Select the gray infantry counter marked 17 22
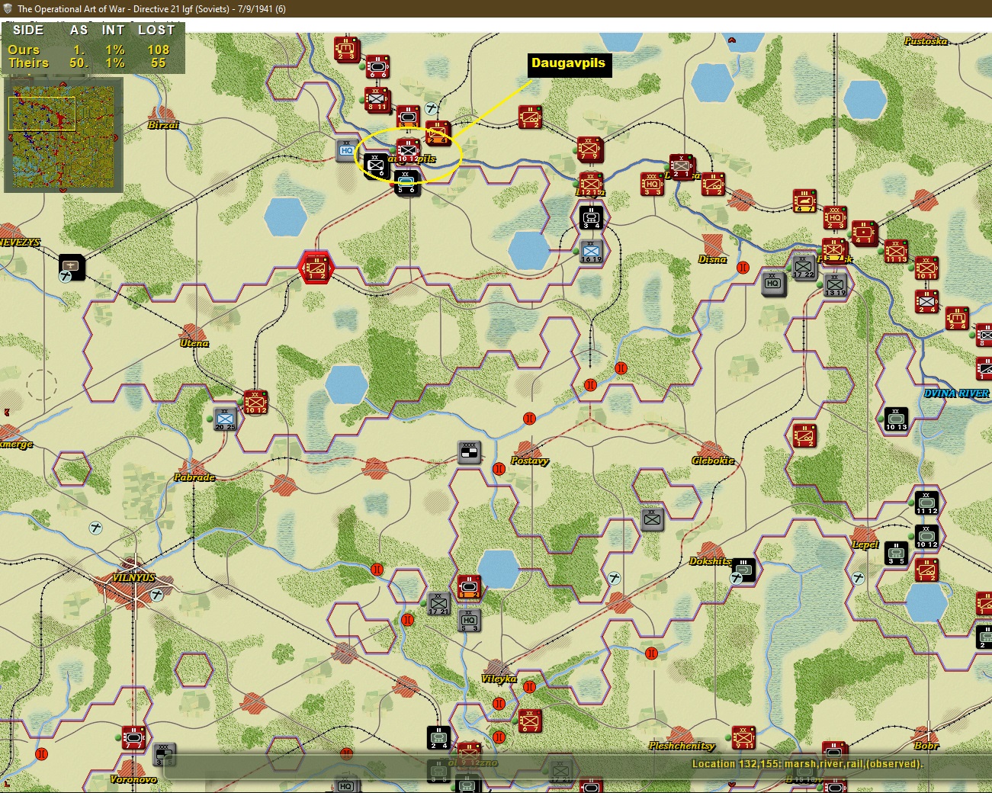This screenshot has width=992, height=793. coord(804,267)
